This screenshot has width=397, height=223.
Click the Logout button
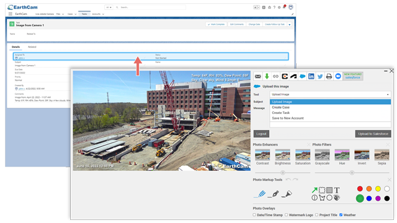tap(261, 134)
